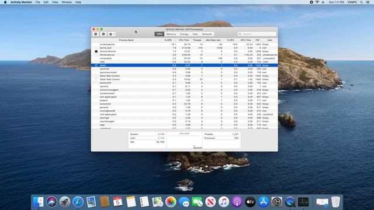
Task: Open Notification Center from the menu bar
Action: (x=368, y=2)
